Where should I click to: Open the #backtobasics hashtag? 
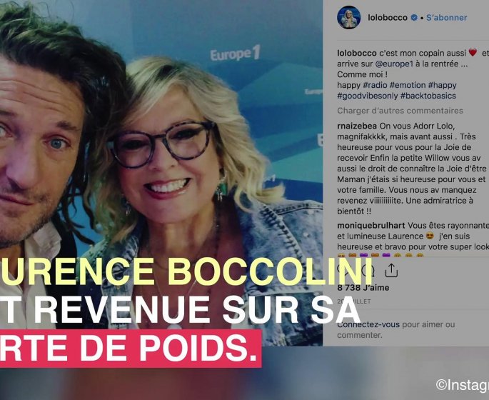[428, 96]
